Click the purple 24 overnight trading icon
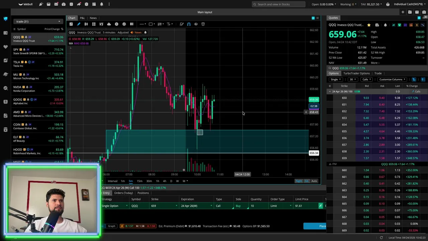 pyautogui.click(x=405, y=25)
